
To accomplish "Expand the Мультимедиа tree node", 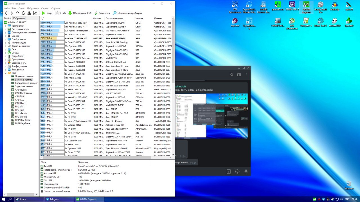I will [6, 43].
